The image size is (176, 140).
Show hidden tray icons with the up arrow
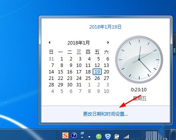[x=90, y=137]
